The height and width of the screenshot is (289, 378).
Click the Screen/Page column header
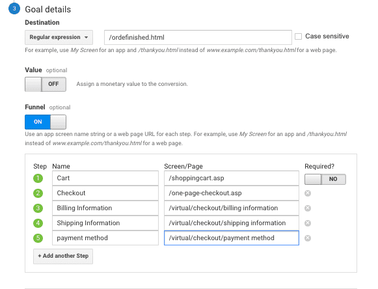point(183,167)
